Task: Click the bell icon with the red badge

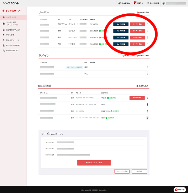Action: click(135, 3)
